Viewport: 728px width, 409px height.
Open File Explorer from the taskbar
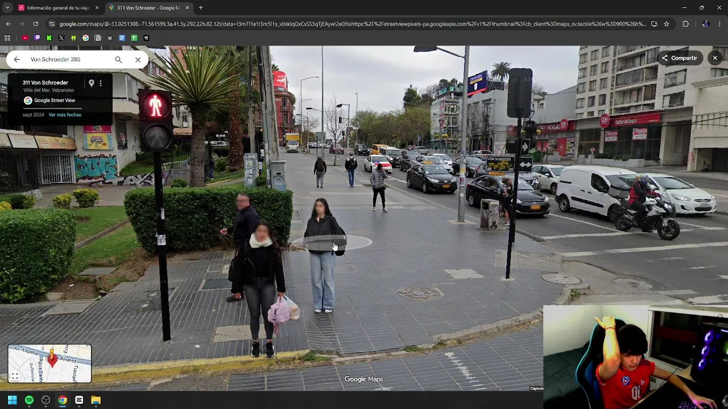96,400
